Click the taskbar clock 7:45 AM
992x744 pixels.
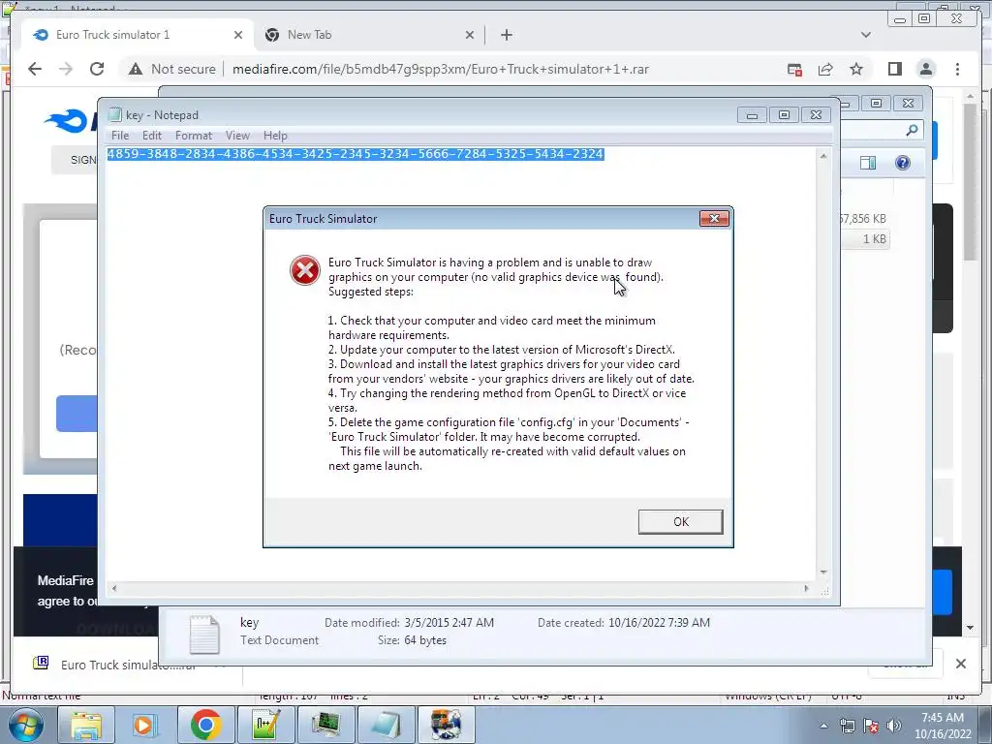click(x=942, y=726)
